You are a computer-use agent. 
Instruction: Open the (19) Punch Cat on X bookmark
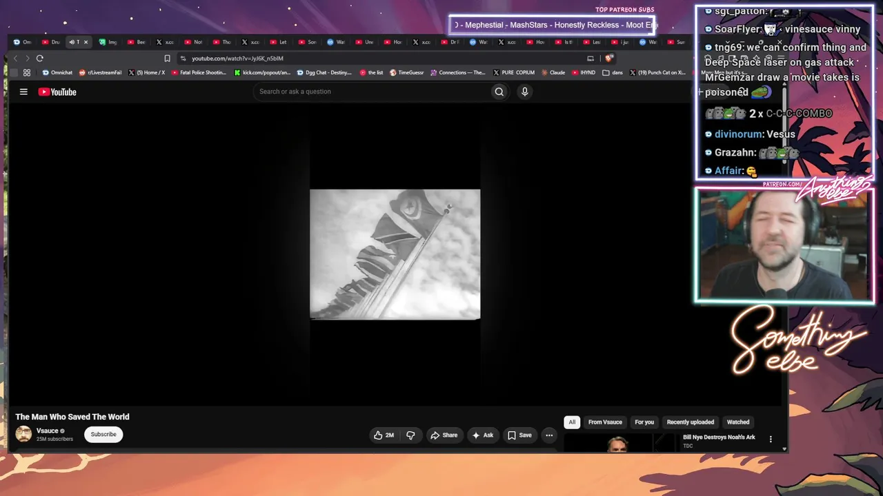click(657, 72)
